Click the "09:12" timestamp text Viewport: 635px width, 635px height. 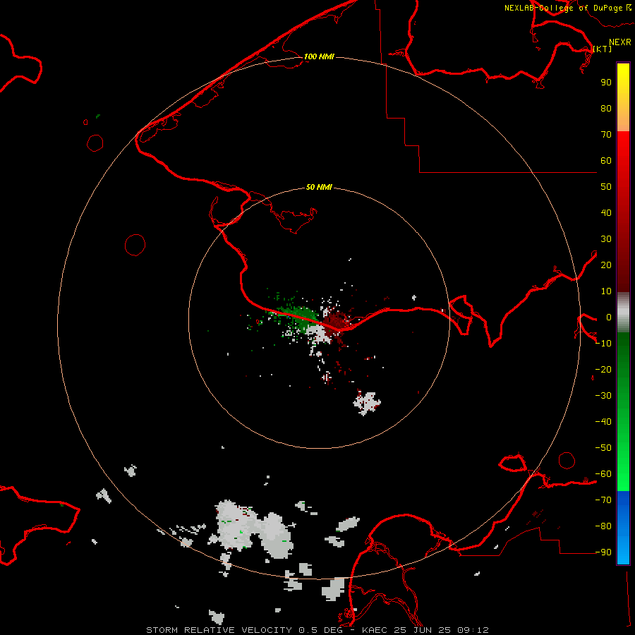pyautogui.click(x=473, y=630)
